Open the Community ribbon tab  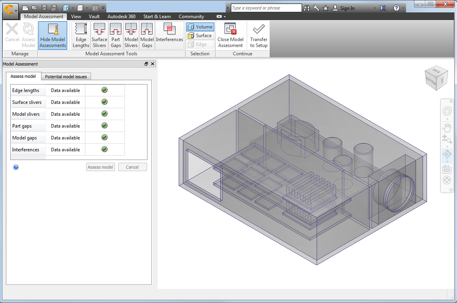191,17
